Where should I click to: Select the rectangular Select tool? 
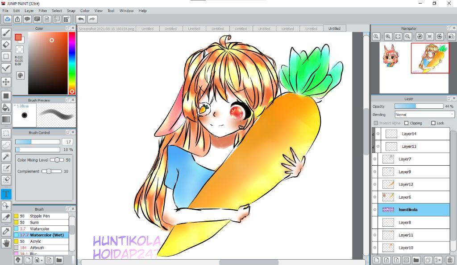pyautogui.click(x=6, y=133)
